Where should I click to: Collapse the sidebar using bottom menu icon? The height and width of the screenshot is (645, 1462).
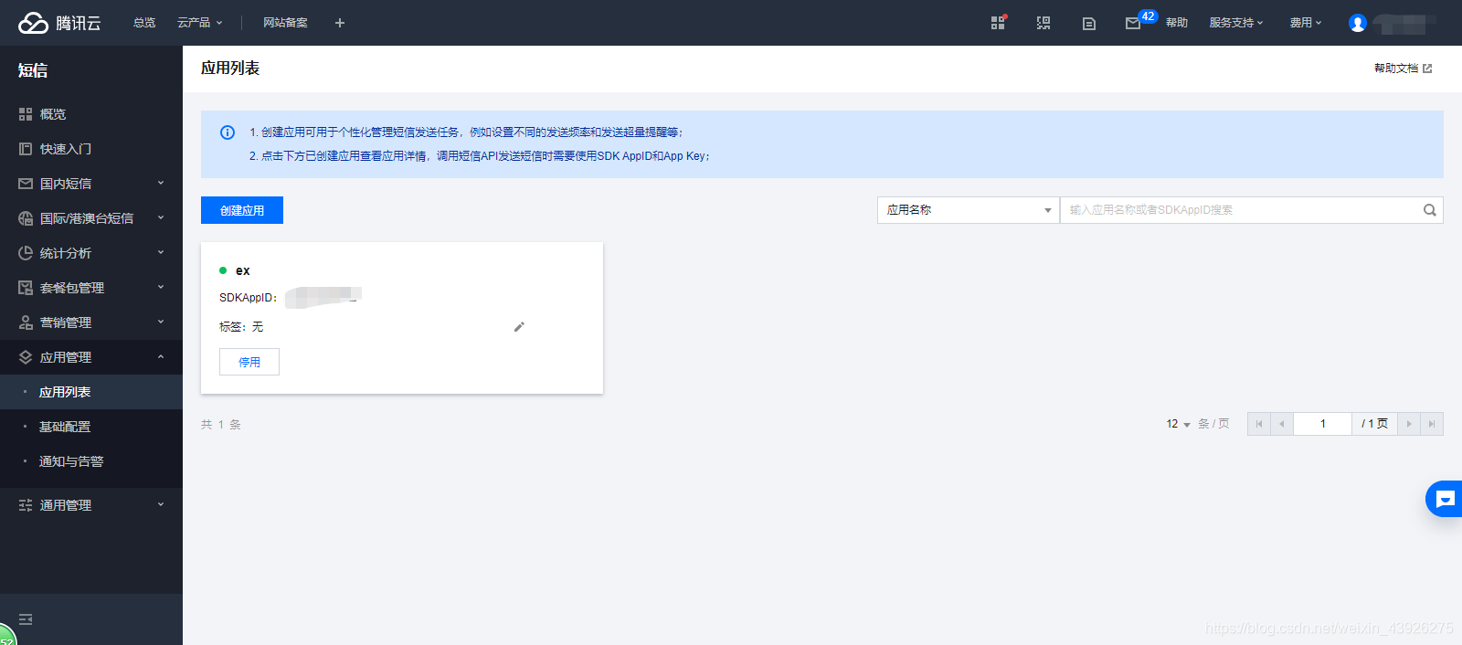pyautogui.click(x=26, y=619)
